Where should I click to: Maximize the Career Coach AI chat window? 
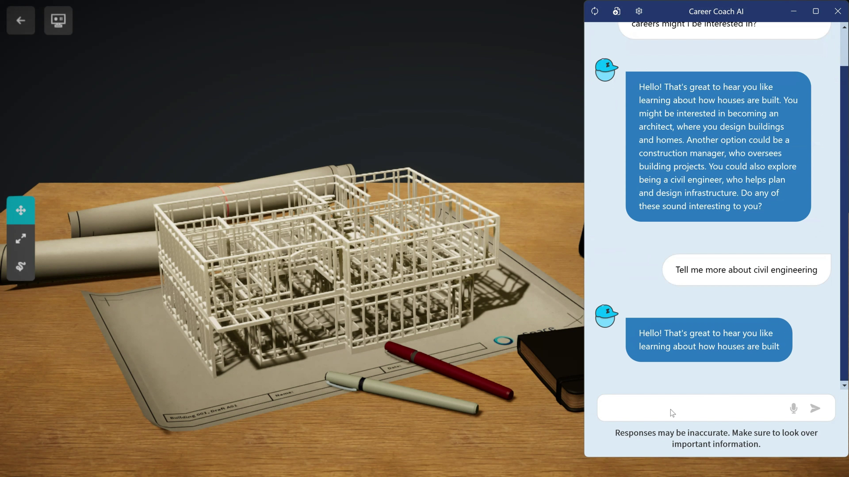[x=816, y=11]
